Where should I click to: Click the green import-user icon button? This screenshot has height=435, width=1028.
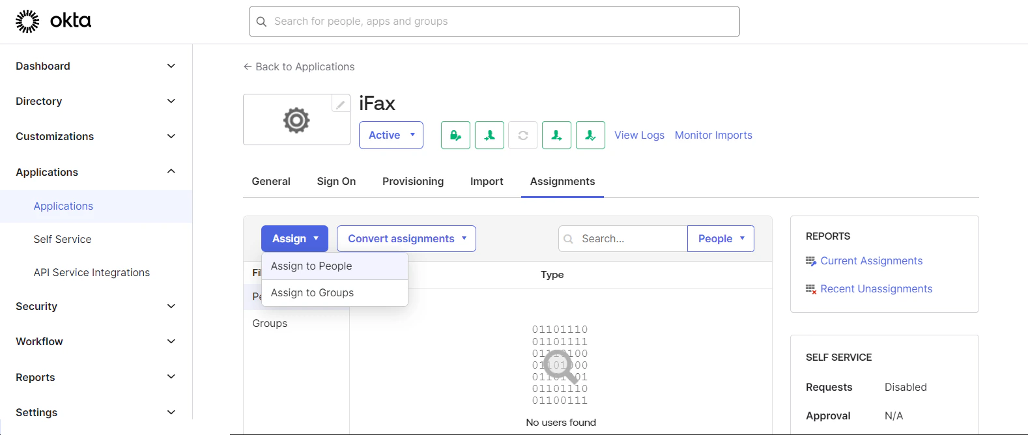489,135
